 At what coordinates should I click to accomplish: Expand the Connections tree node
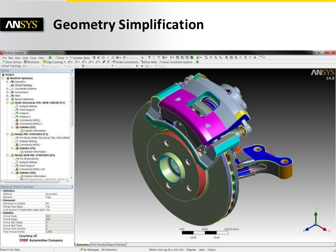[x=7, y=92]
